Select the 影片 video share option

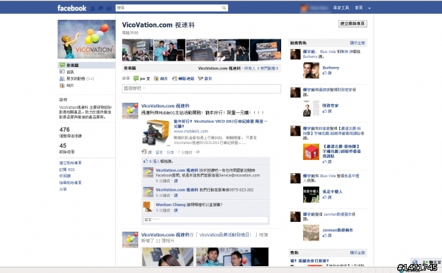click(x=205, y=79)
